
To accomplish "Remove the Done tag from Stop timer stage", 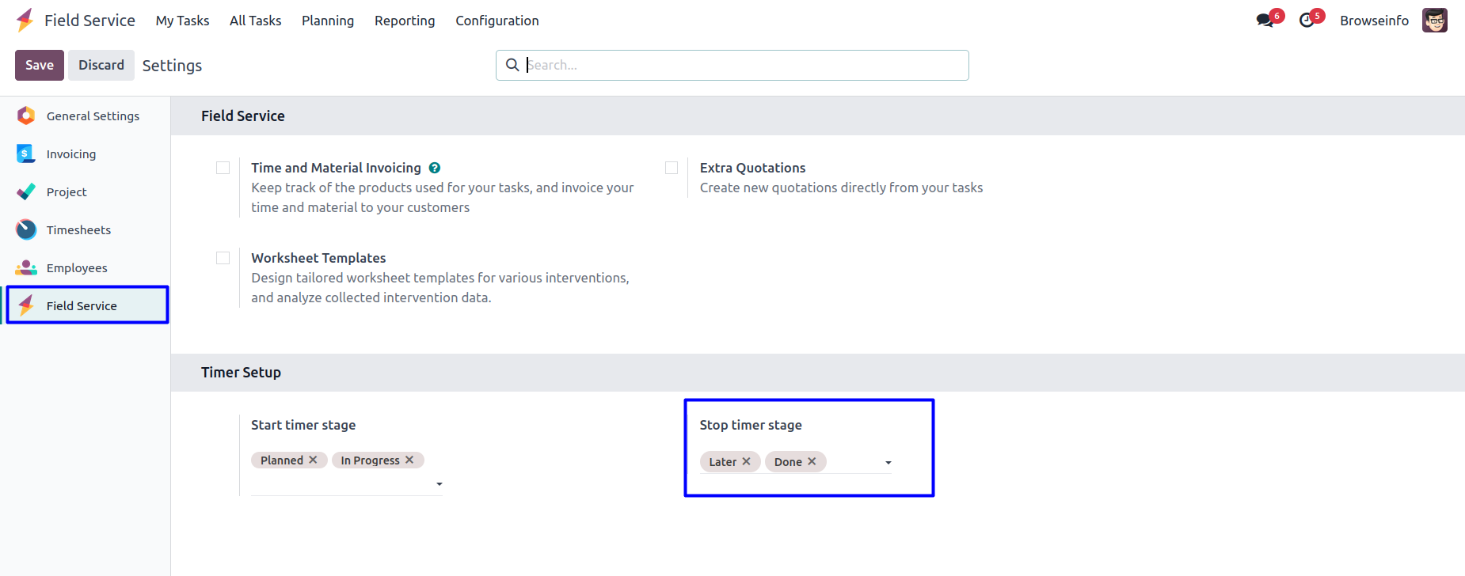I will [812, 461].
